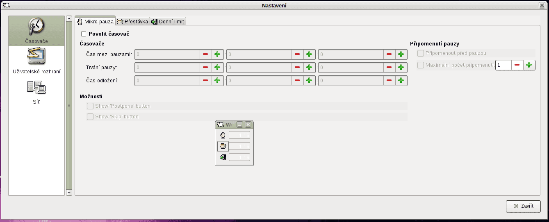Close the Nastavení window with title bar X

pos(542,5)
